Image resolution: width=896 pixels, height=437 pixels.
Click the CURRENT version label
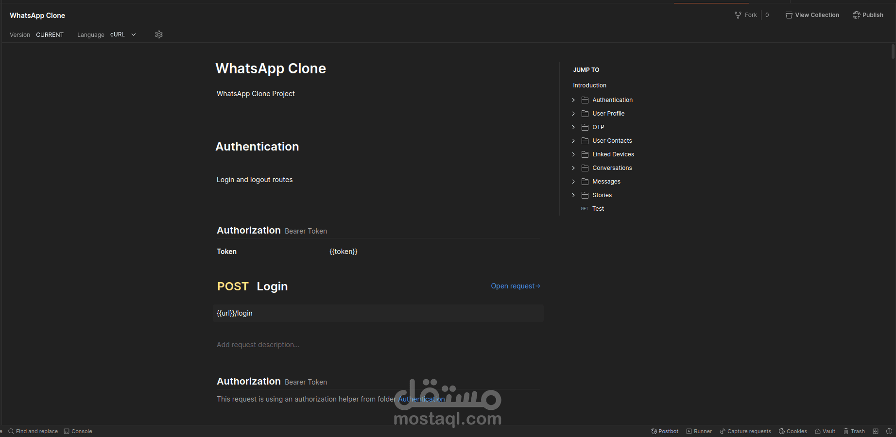click(x=50, y=35)
